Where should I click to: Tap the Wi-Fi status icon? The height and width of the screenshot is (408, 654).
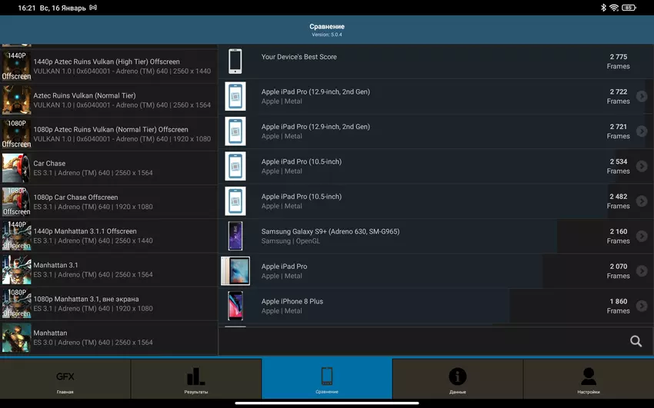614,8
